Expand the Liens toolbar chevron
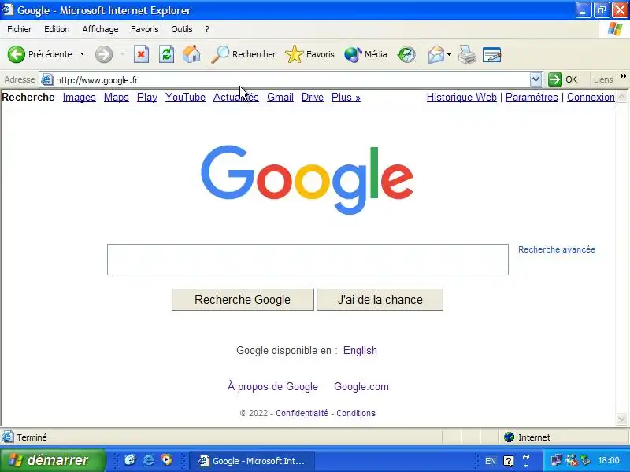Screen dimensions: 630x472 click(x=623, y=76)
